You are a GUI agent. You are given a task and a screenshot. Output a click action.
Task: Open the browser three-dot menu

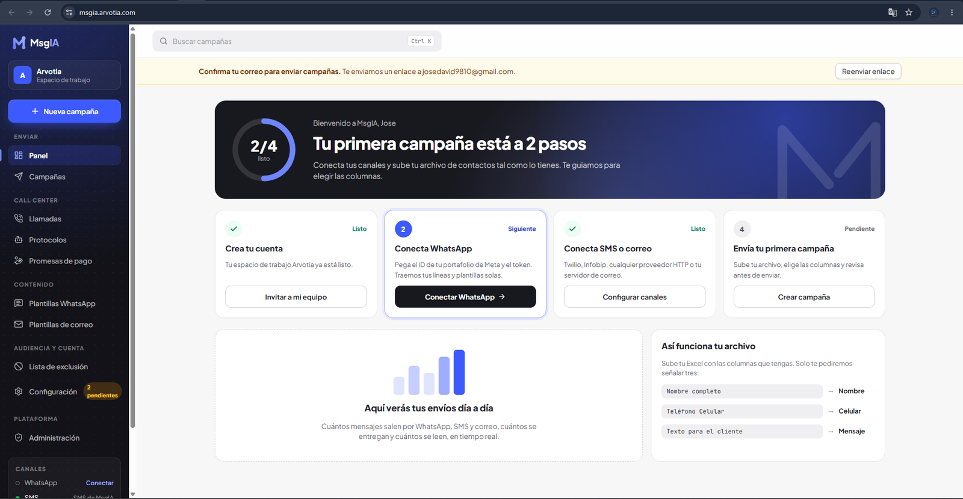point(952,12)
